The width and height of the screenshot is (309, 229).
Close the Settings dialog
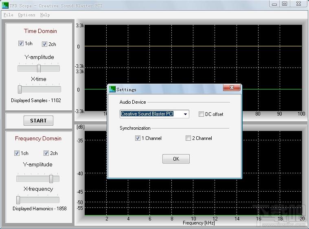click(x=232, y=87)
